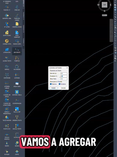Select the VERTICE tool

coord(7,68)
